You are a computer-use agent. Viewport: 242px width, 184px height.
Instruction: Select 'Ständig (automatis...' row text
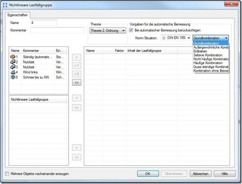tap(37, 57)
